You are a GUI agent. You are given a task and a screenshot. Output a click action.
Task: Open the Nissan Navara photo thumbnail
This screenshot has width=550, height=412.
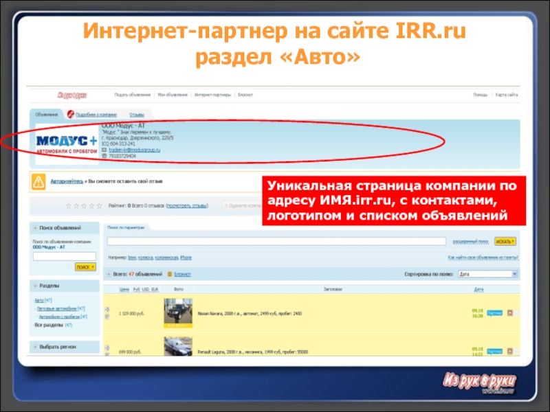(x=178, y=313)
